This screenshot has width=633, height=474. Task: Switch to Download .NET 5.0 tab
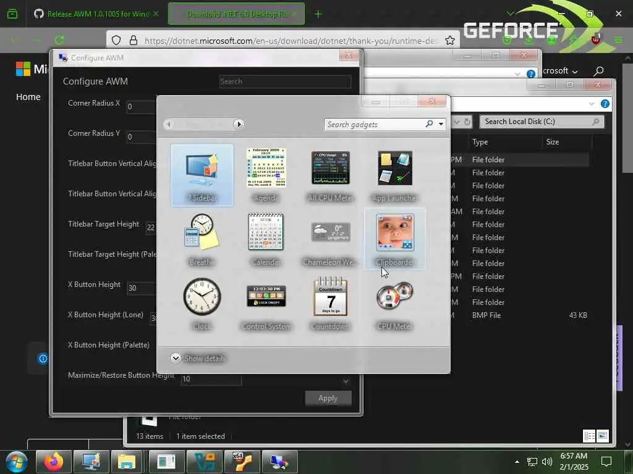click(x=236, y=14)
